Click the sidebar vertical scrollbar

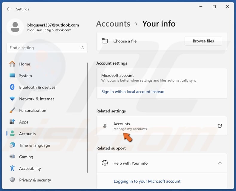[x=87, y=118]
